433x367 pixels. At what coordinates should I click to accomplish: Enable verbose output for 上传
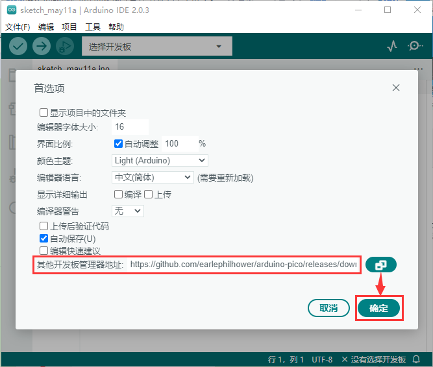(148, 194)
